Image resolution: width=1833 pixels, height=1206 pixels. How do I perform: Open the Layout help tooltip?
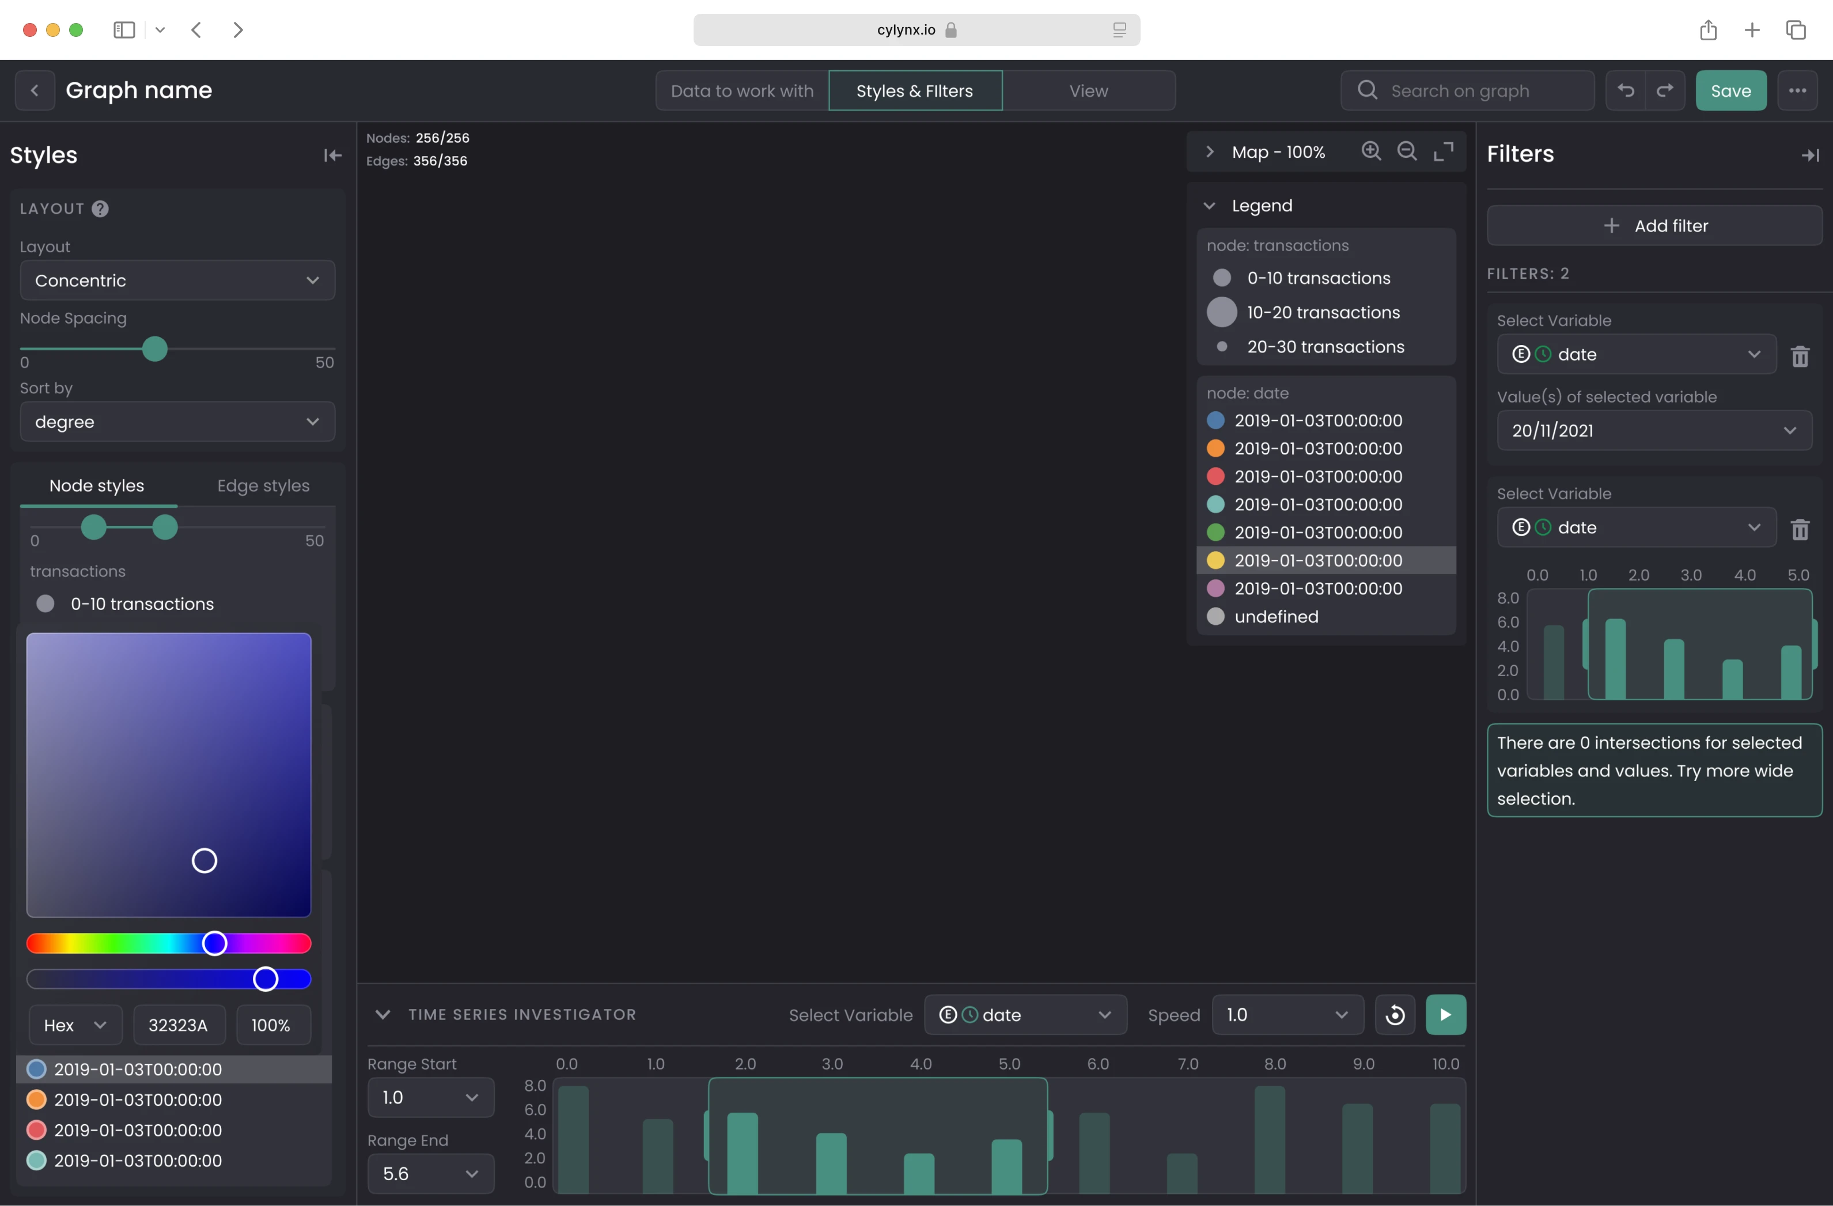(x=100, y=208)
